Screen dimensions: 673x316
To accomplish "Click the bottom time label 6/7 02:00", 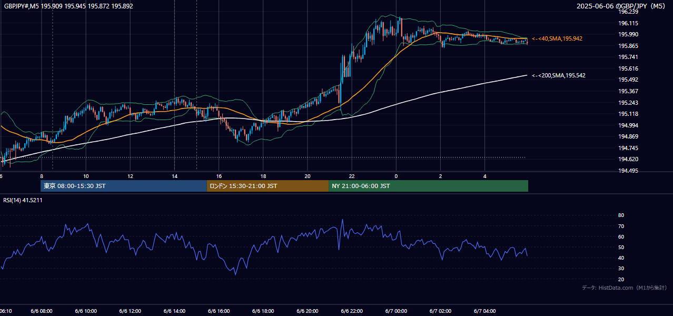I will 440,311.
